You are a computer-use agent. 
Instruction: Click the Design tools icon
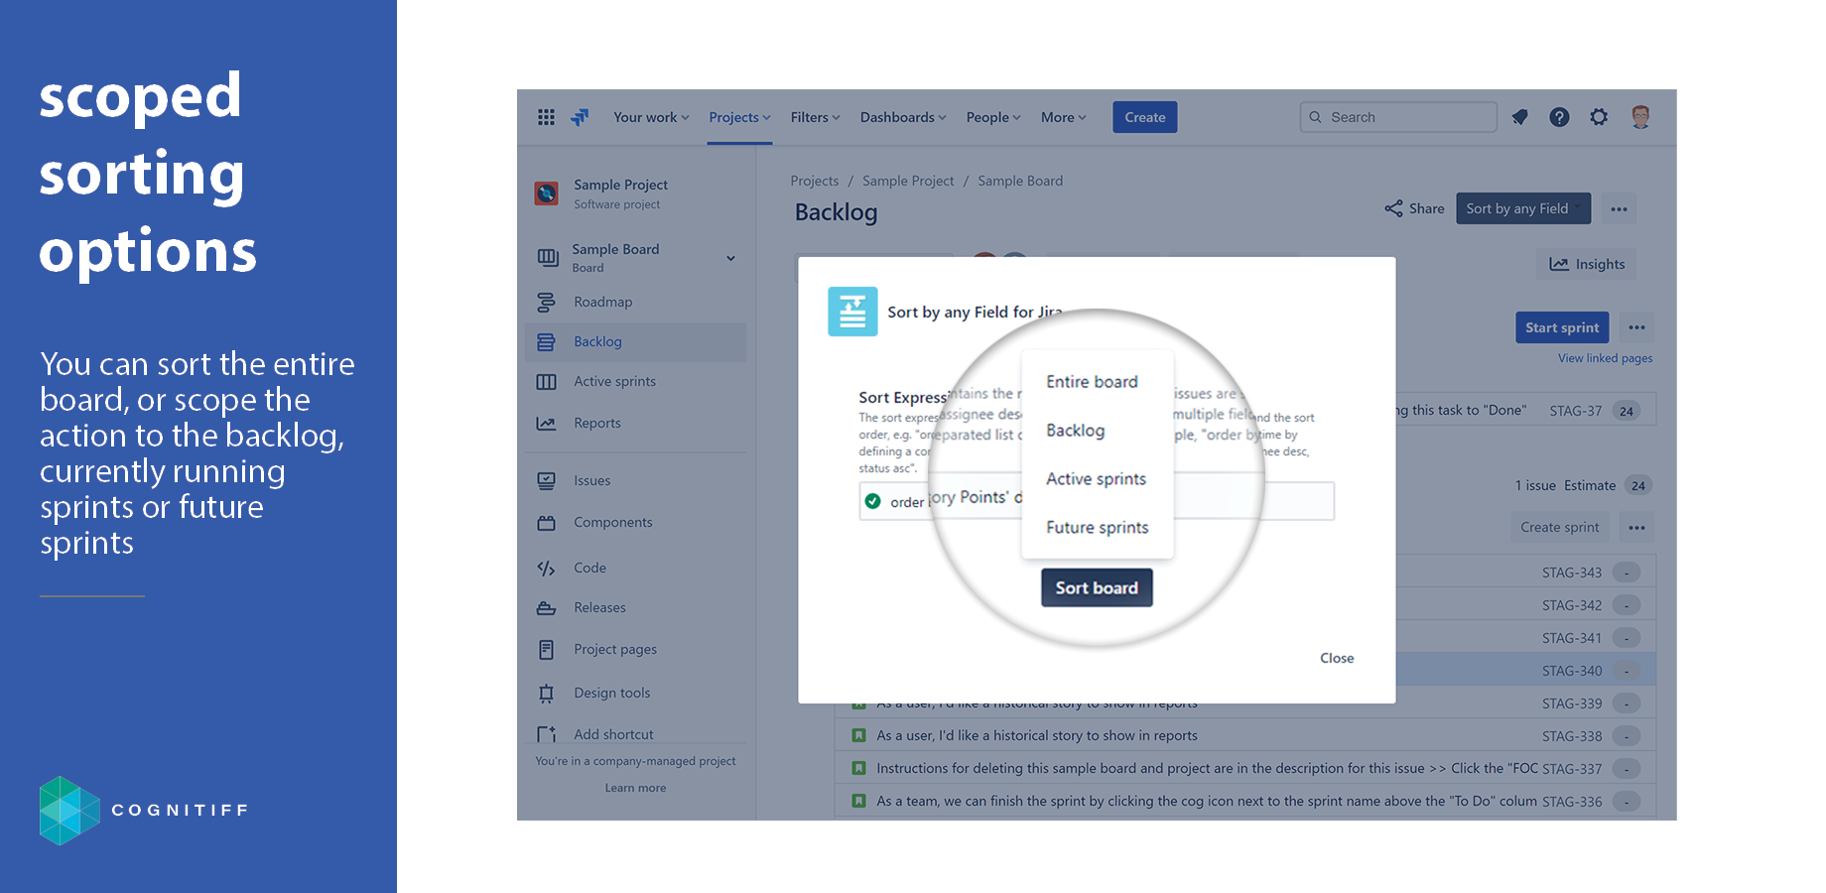pos(546,694)
